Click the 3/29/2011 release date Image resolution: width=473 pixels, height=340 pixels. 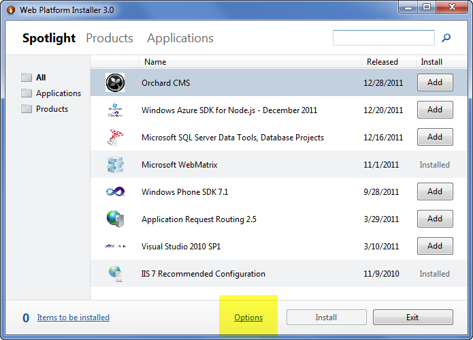click(x=381, y=219)
